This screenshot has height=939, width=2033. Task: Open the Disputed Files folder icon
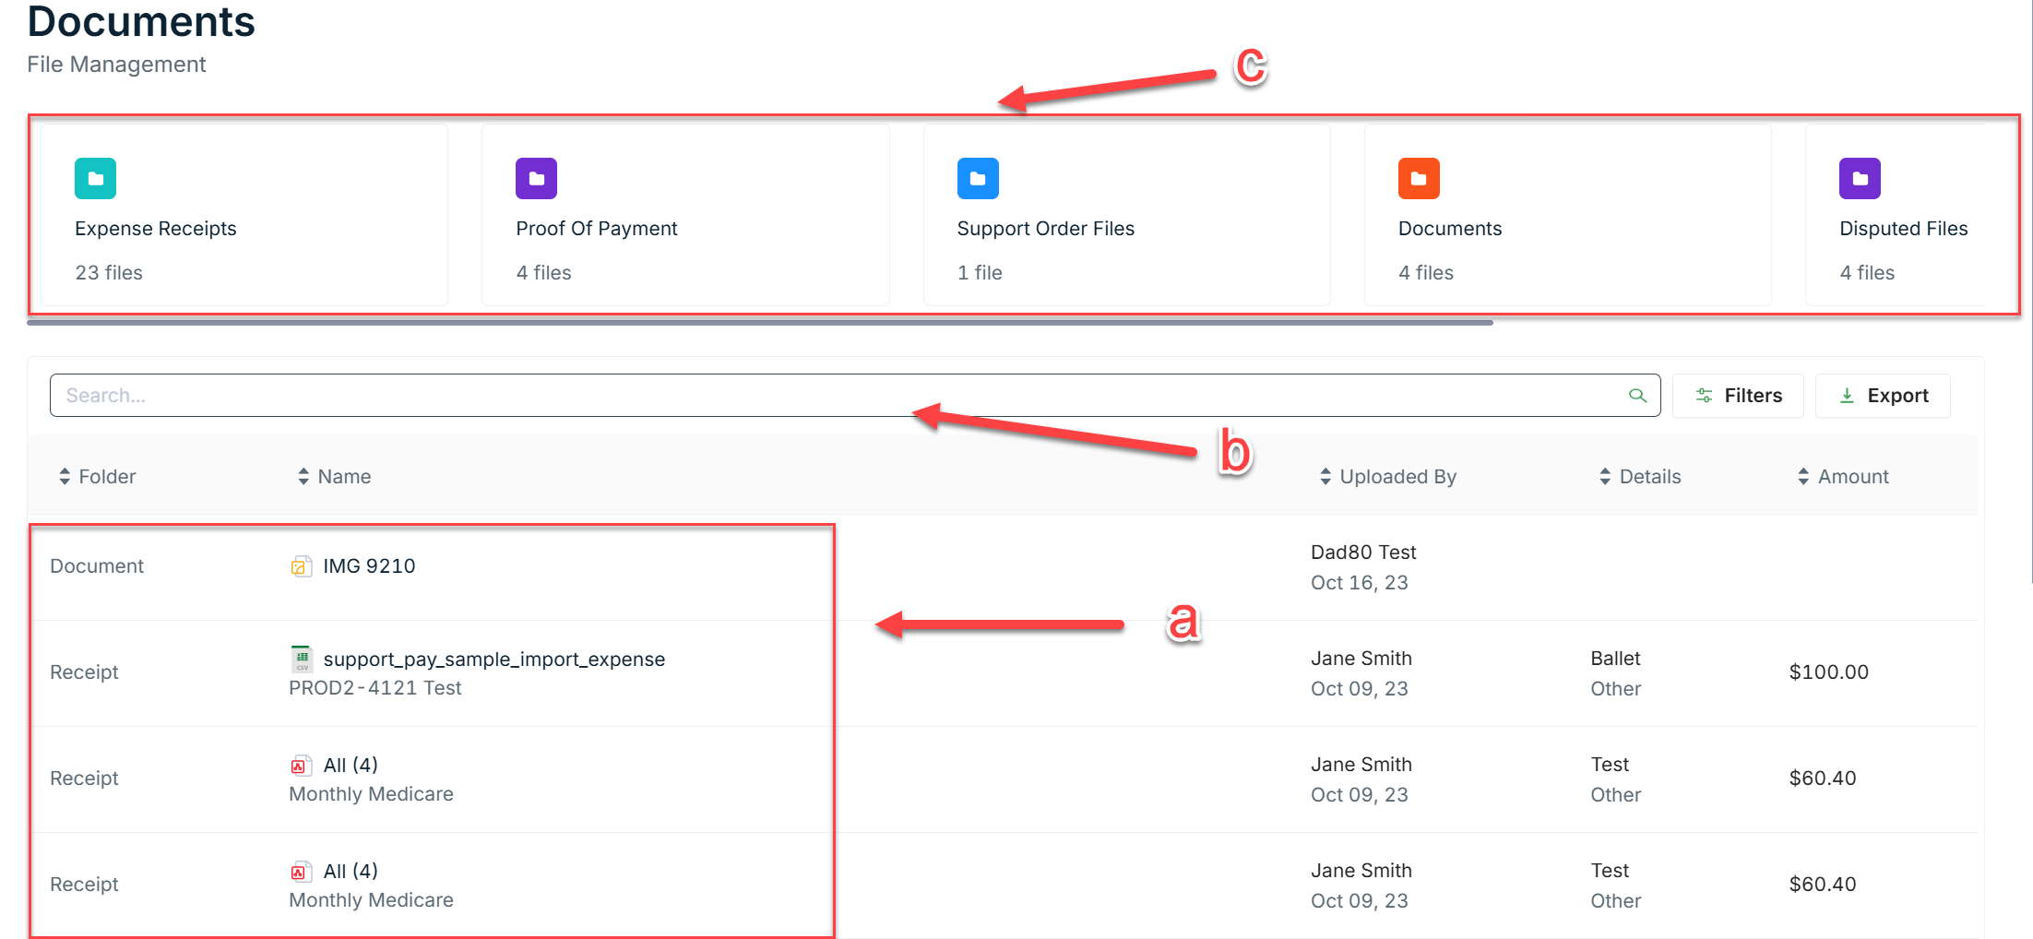[1860, 179]
